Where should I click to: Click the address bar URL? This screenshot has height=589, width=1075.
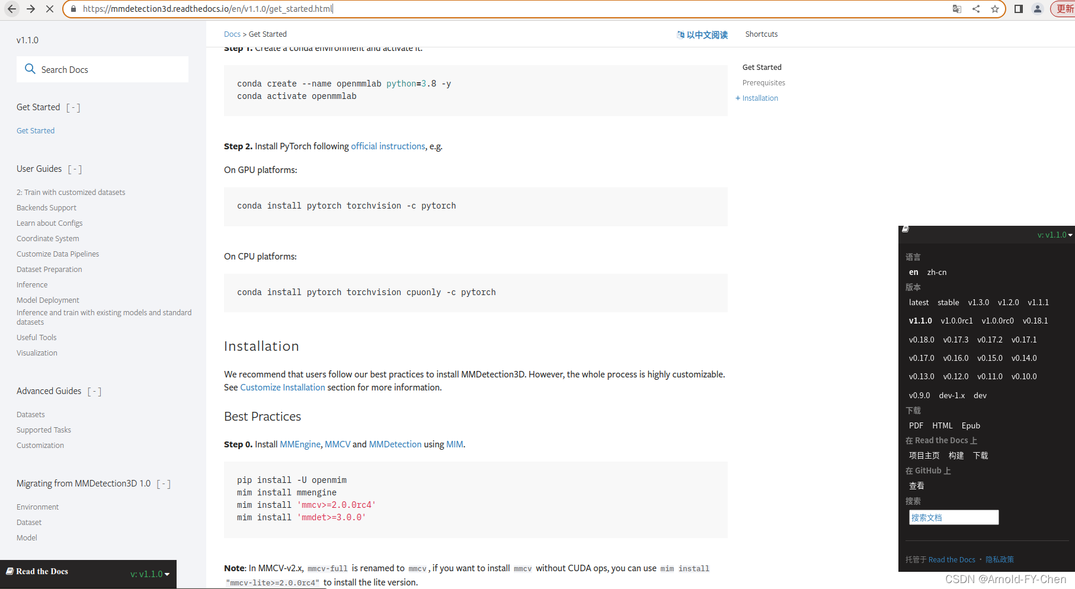(207, 9)
